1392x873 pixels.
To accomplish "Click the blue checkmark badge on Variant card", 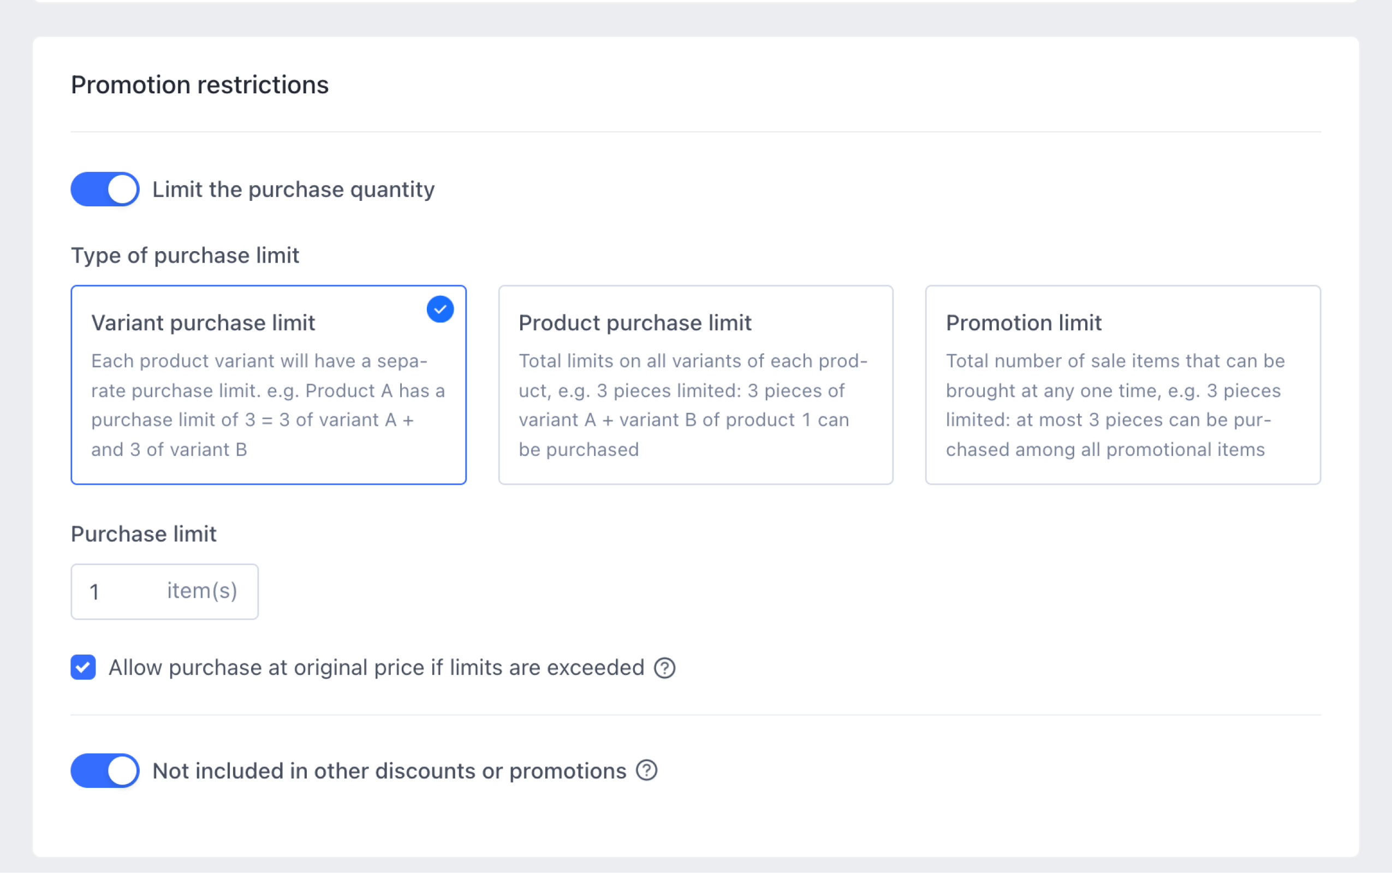I will 440,310.
